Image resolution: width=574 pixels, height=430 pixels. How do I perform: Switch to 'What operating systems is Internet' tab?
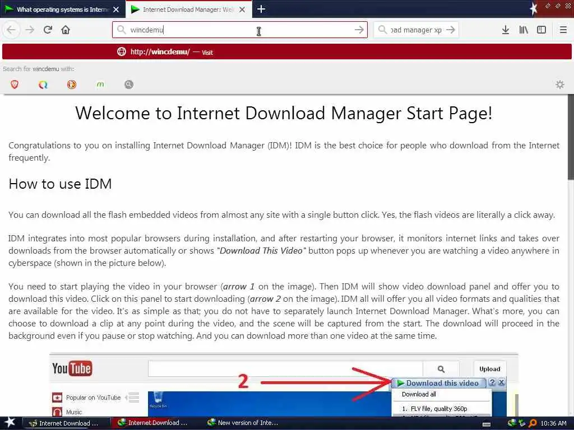pyautogui.click(x=63, y=10)
